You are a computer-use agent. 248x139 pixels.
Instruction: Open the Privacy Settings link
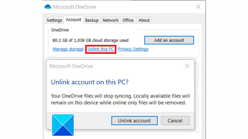click(x=133, y=49)
